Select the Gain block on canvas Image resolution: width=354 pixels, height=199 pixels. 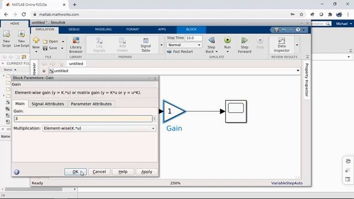(174, 112)
